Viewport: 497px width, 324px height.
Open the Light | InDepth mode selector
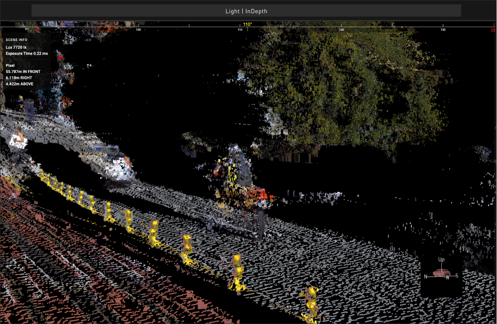tap(246, 11)
